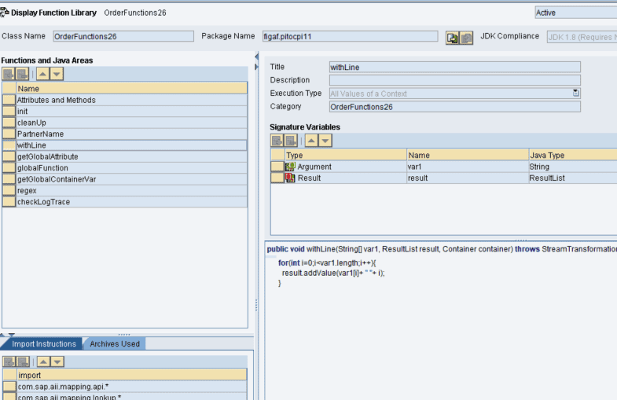Move import down arrow in Import Instructions
Image resolution: width=617 pixels, height=400 pixels.
(x=57, y=361)
